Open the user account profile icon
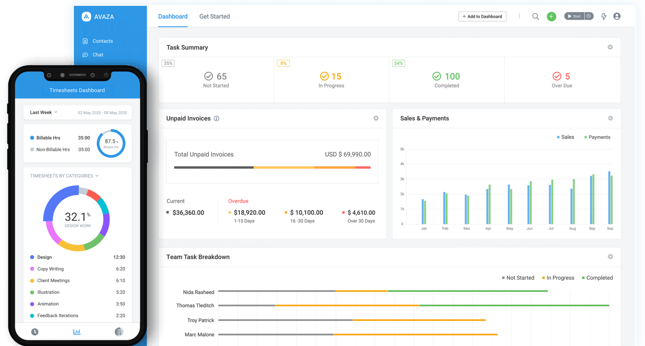645x346 pixels. 617,16
